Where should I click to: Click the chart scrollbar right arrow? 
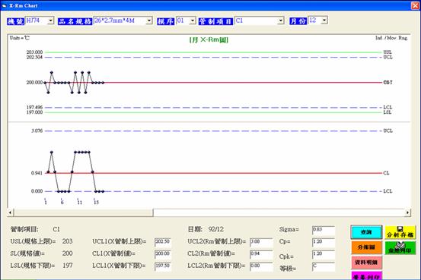coord(407,212)
